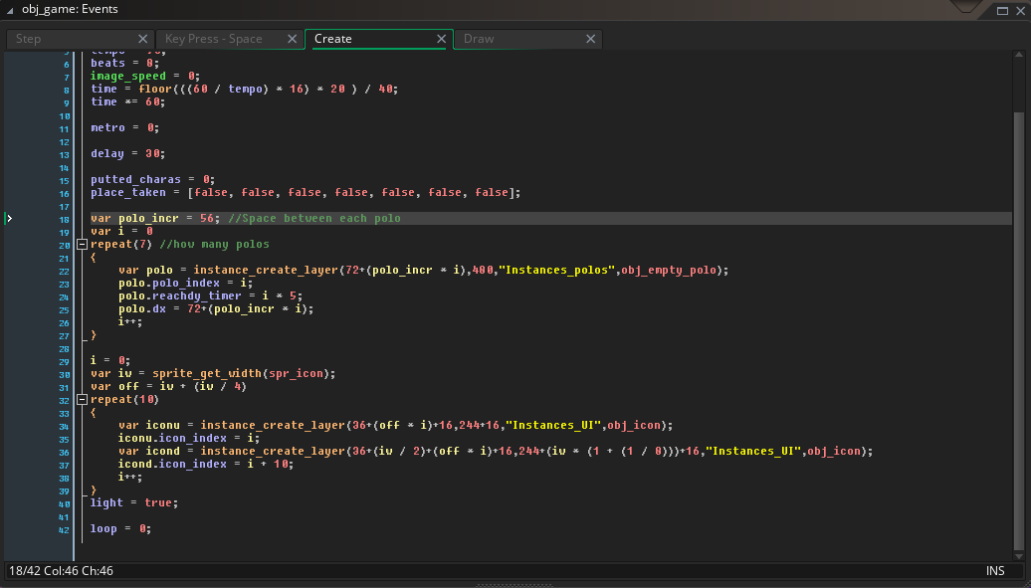Click 'var off = iw + (iw / 4)' line

pos(168,387)
